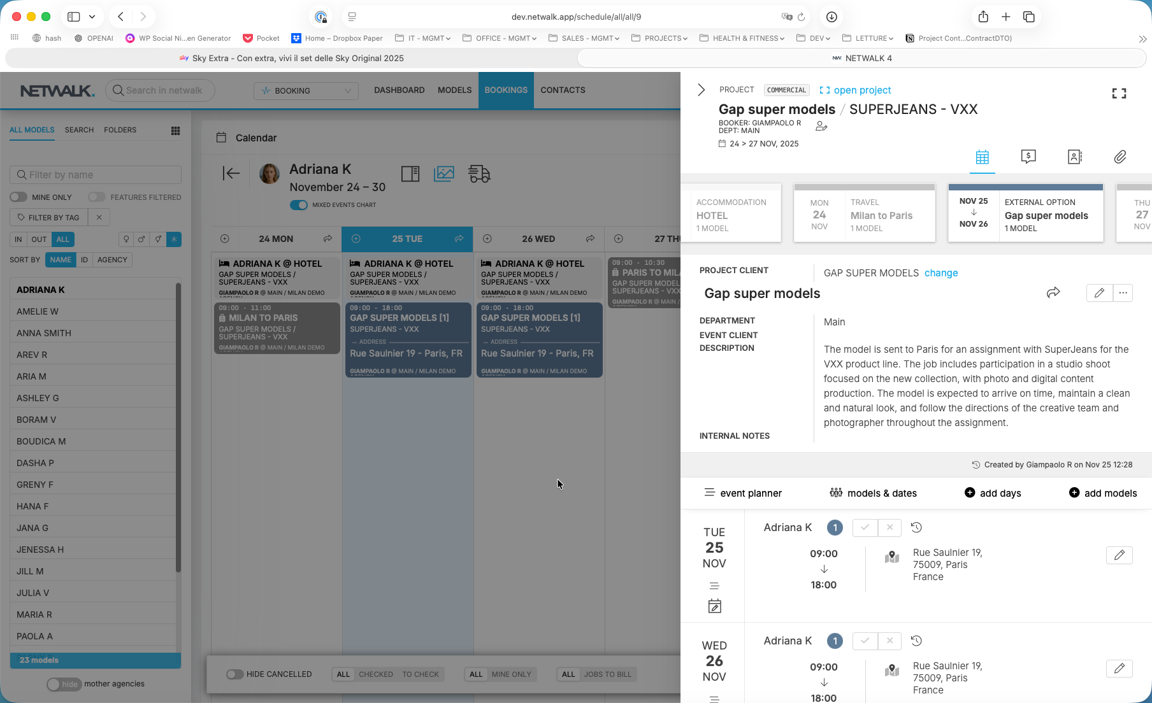Open the attachments paperclip tab
1152x703 pixels.
pyautogui.click(x=1120, y=157)
